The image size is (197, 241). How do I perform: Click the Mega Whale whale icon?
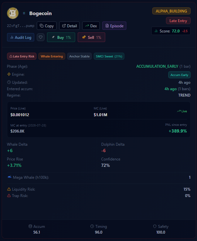pyautogui.click(x=10, y=177)
